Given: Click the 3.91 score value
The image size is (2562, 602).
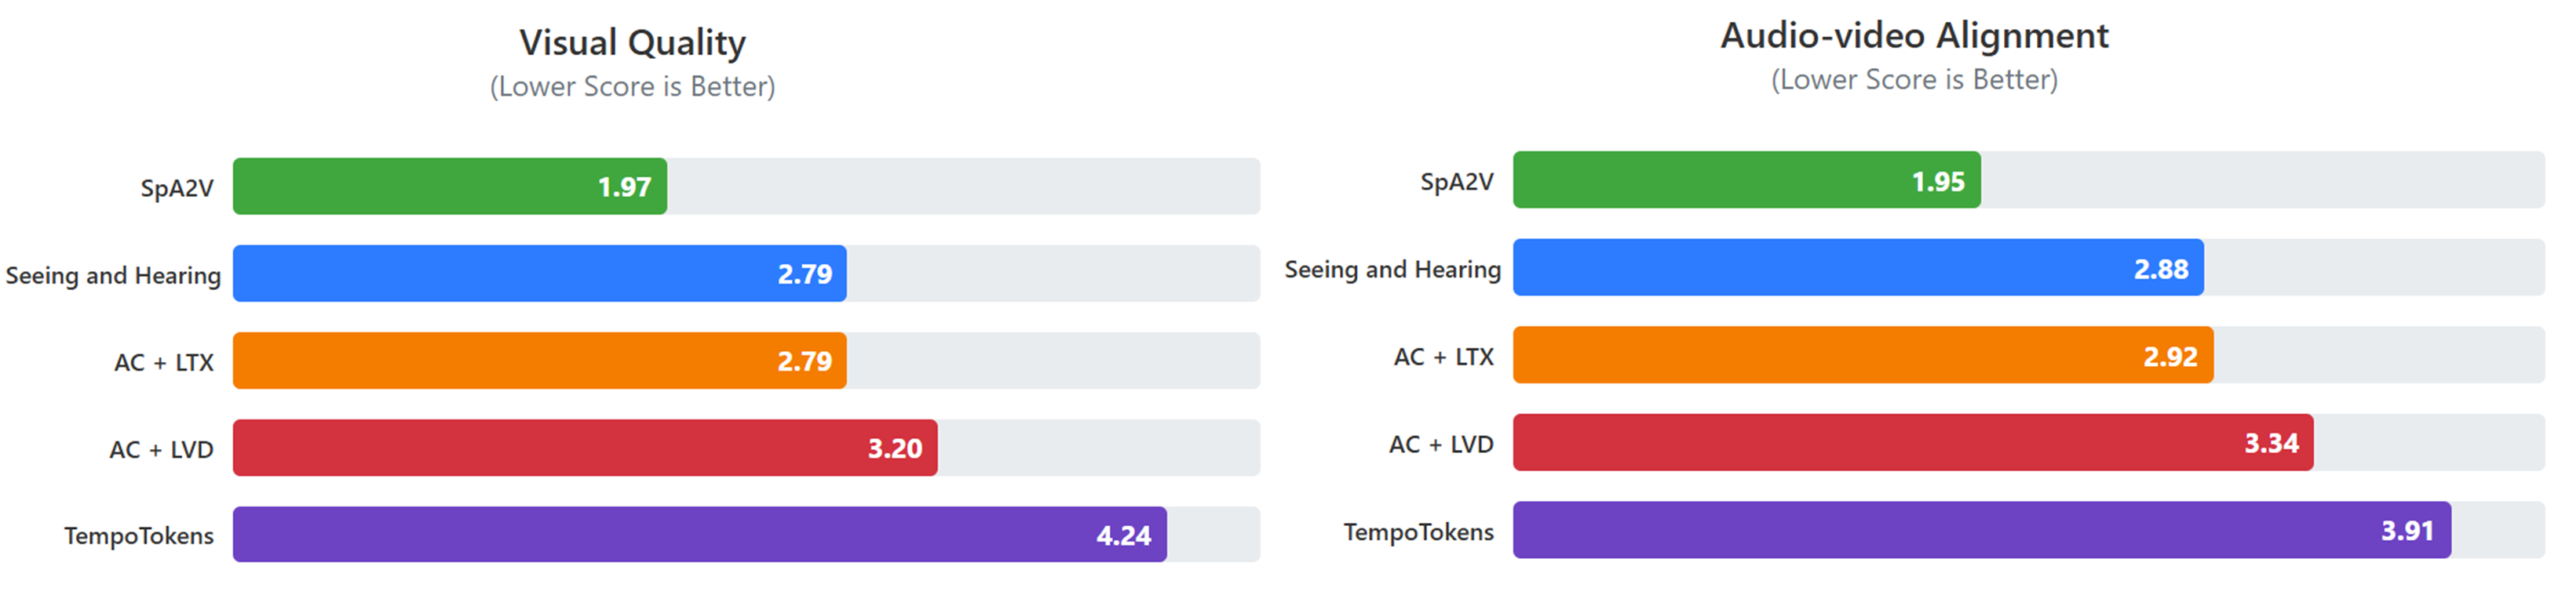Looking at the screenshot, I should pos(2407,531).
